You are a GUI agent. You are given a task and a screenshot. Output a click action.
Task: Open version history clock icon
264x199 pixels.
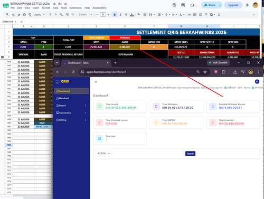click(174, 5)
